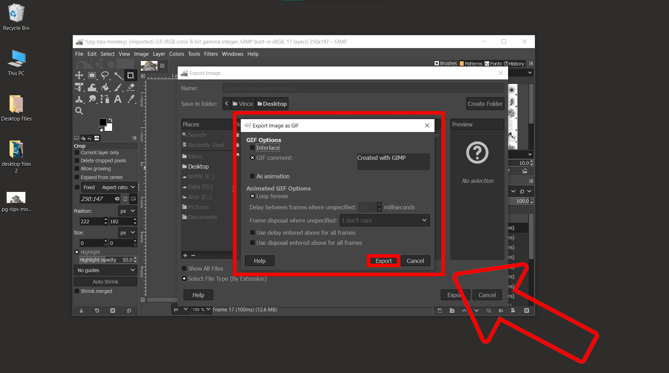Select the Eraser tool
This screenshot has height=373, width=669.
(x=131, y=87)
